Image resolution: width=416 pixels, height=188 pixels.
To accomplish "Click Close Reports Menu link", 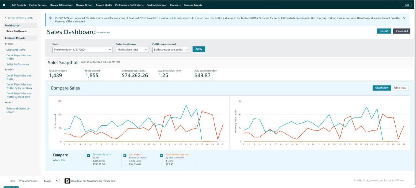I will 20,18.
